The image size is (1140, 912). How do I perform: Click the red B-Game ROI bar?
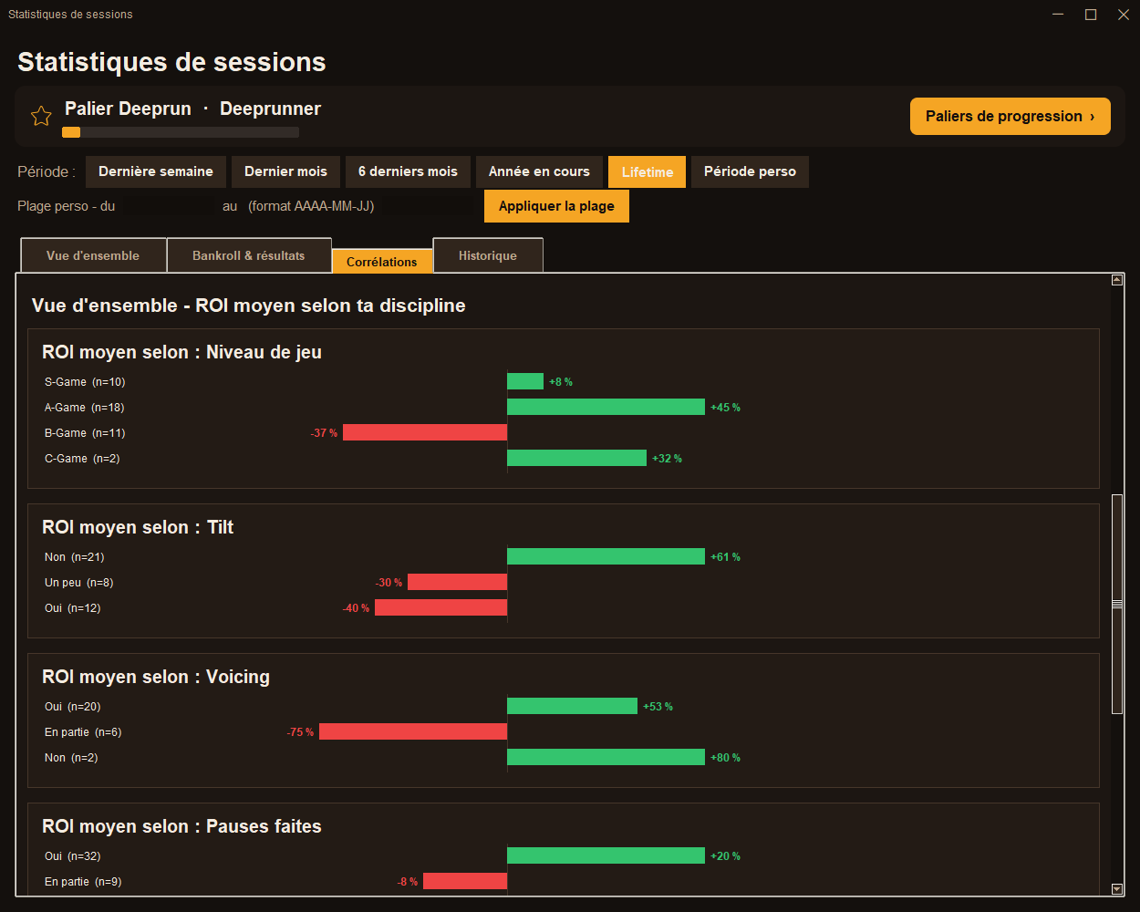pyautogui.click(x=425, y=432)
